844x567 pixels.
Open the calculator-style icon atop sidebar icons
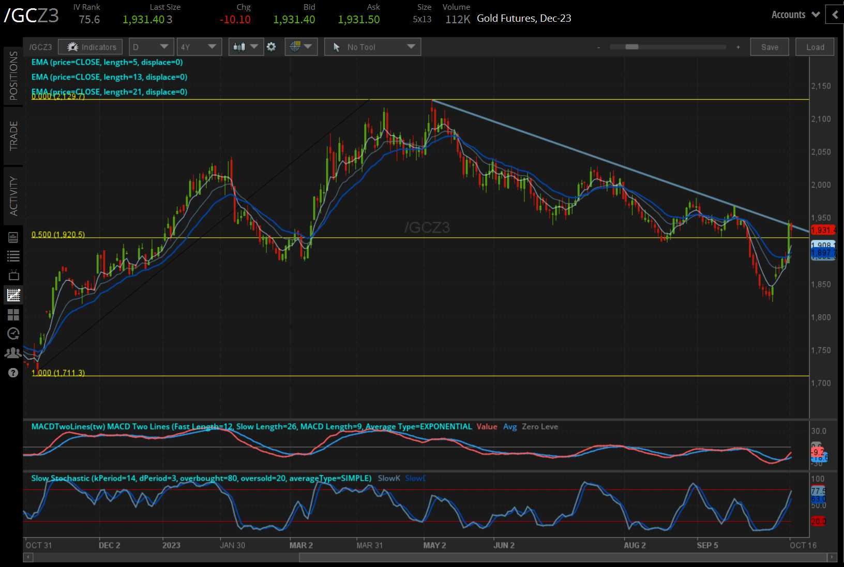click(13, 237)
